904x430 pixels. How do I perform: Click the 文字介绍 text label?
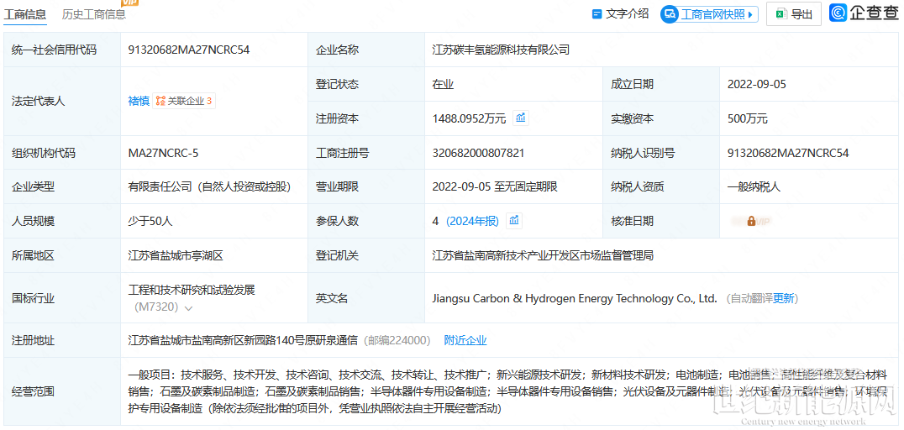[x=627, y=14]
